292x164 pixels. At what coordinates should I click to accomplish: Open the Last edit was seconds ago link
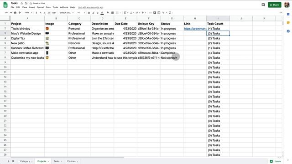(x=90, y=7)
